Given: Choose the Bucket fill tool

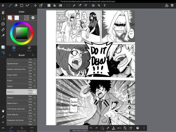Looking at the screenshot, I should tap(55, 5).
